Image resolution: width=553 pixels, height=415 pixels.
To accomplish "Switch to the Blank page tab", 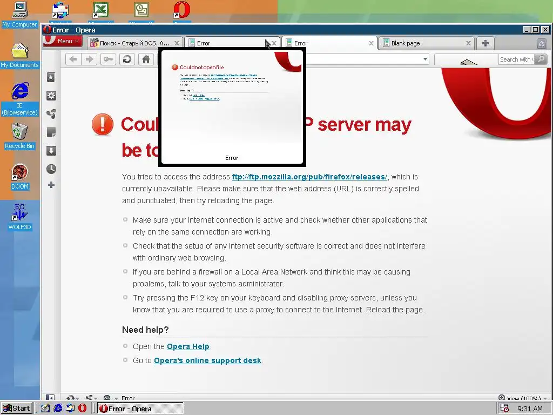I will (427, 43).
